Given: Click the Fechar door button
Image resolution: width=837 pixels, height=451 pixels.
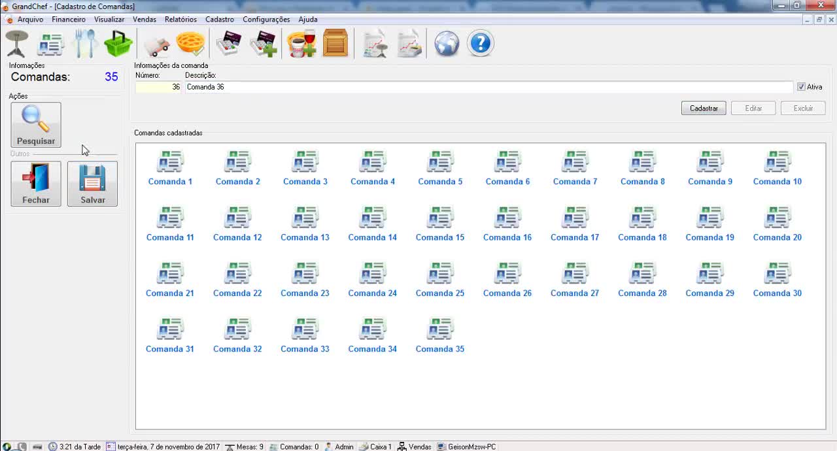Looking at the screenshot, I should click(x=36, y=184).
